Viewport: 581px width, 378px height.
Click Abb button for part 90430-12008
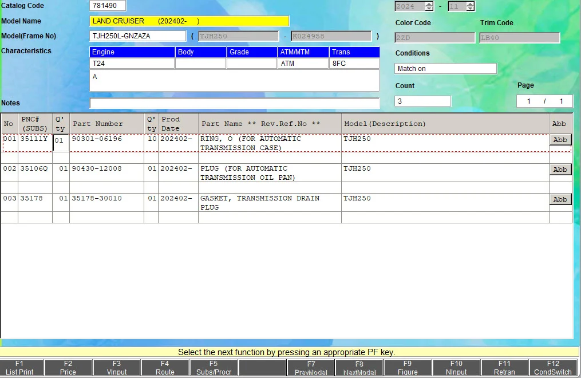(x=560, y=170)
